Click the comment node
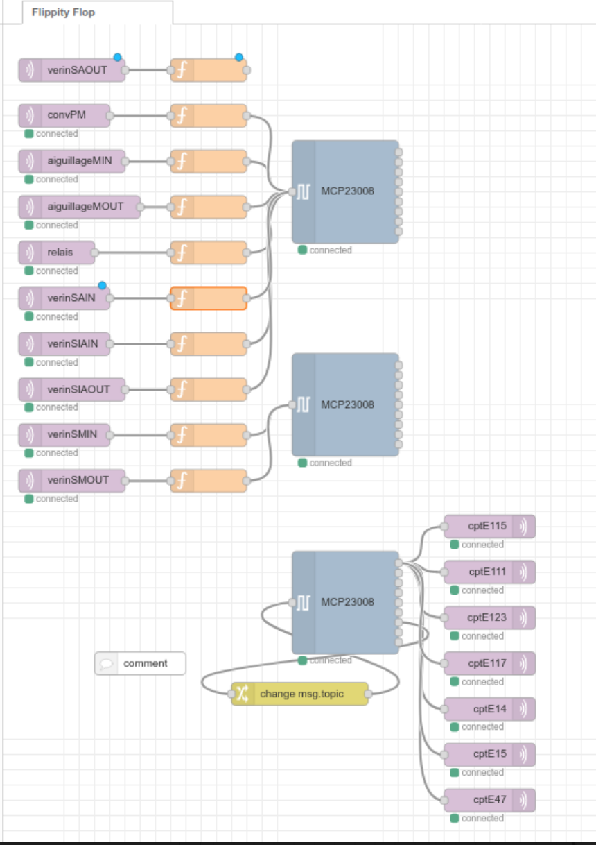This screenshot has height=845, width=596. click(x=140, y=663)
